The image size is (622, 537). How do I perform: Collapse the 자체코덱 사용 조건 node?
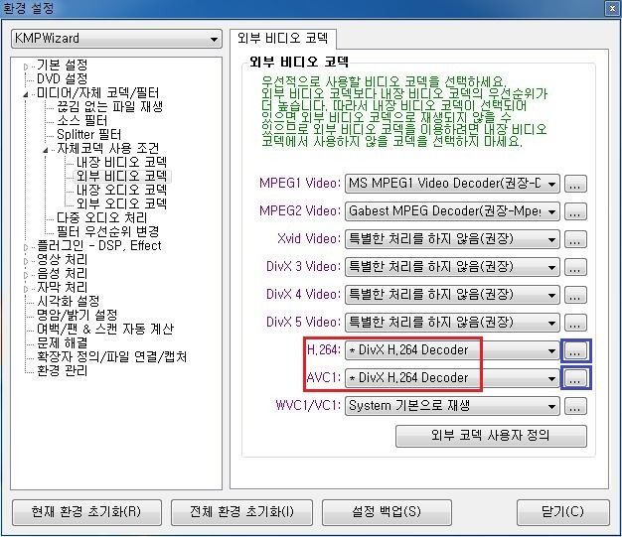[46, 150]
